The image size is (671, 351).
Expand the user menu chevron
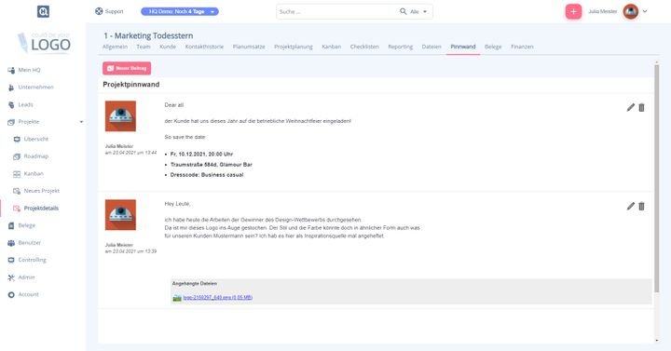[645, 11]
